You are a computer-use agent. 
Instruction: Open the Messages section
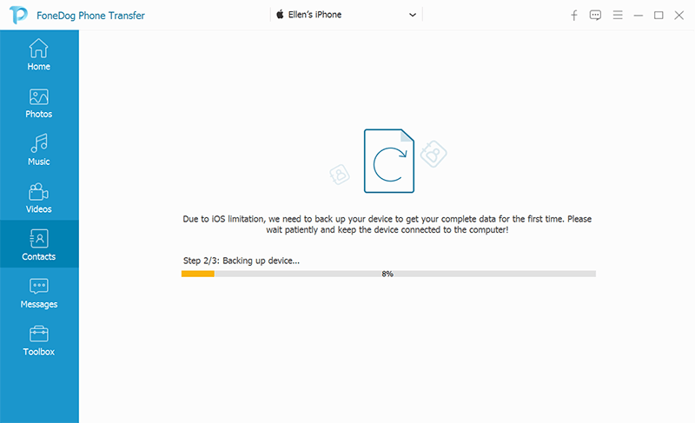(x=39, y=293)
